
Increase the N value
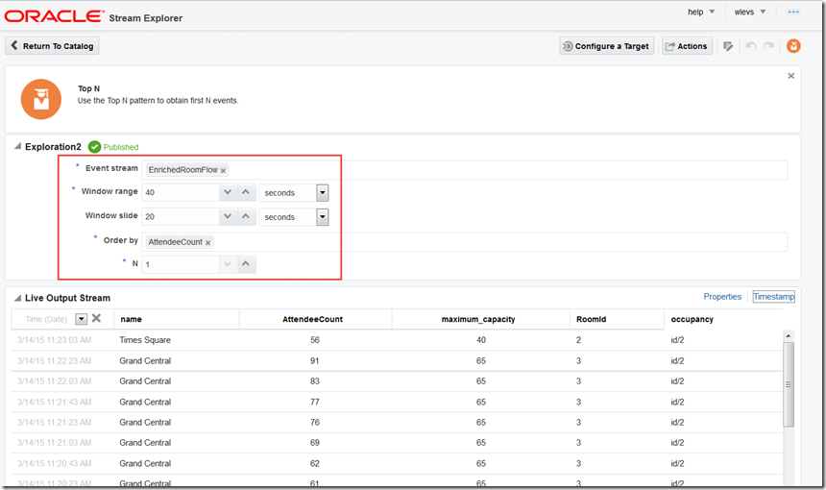[x=246, y=264]
